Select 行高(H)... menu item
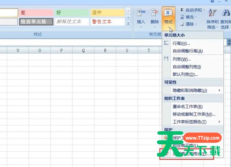 coord(192,43)
